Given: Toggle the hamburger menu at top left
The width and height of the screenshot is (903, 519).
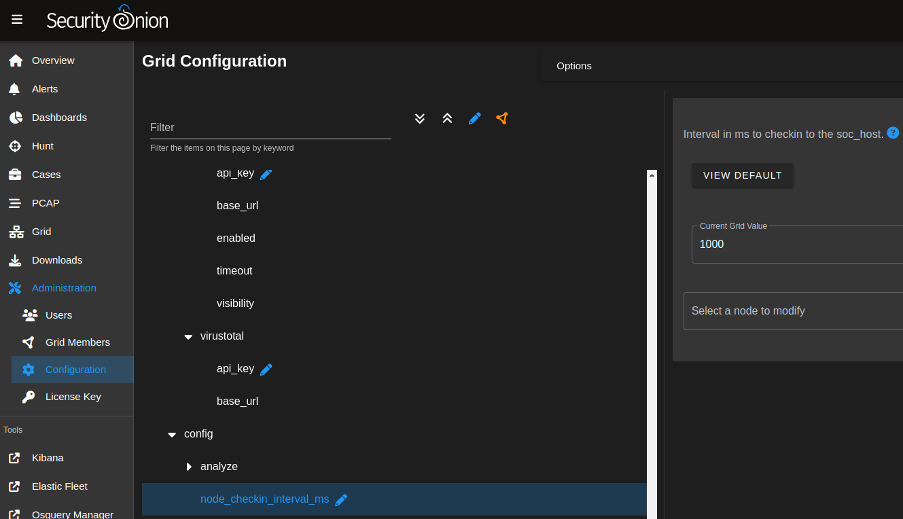Looking at the screenshot, I should (x=16, y=19).
